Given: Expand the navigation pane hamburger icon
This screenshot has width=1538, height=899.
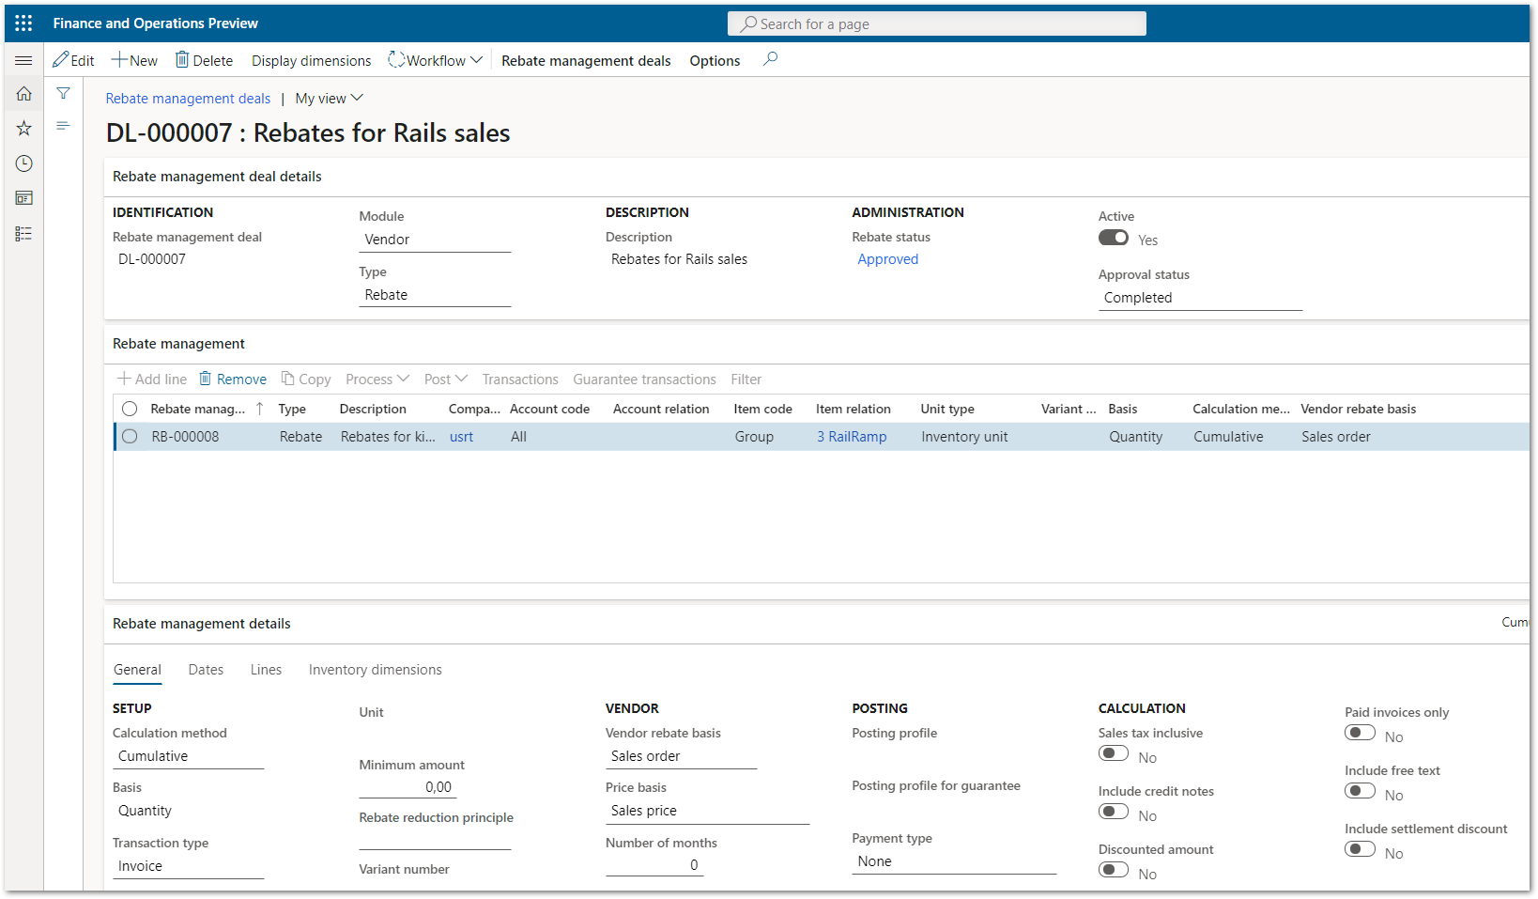Looking at the screenshot, I should pos(23,60).
